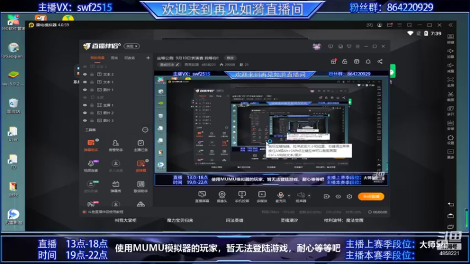Collapse the emulator side toolbar chevron
Screen dimensions: 470x264
click(x=451, y=25)
